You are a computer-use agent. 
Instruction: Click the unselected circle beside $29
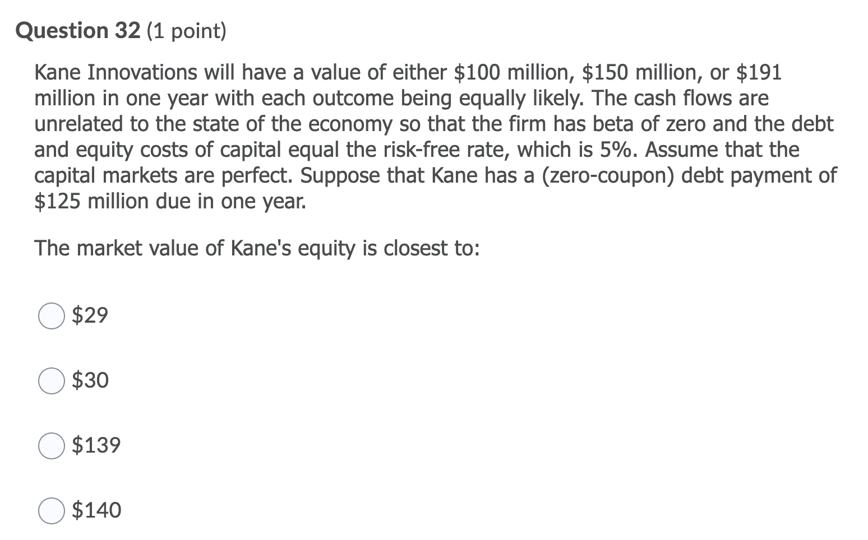[51, 316]
